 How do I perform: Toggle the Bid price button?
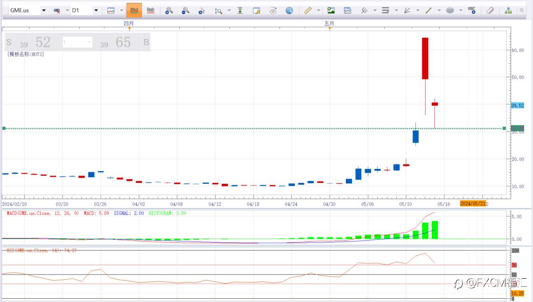(x=134, y=11)
